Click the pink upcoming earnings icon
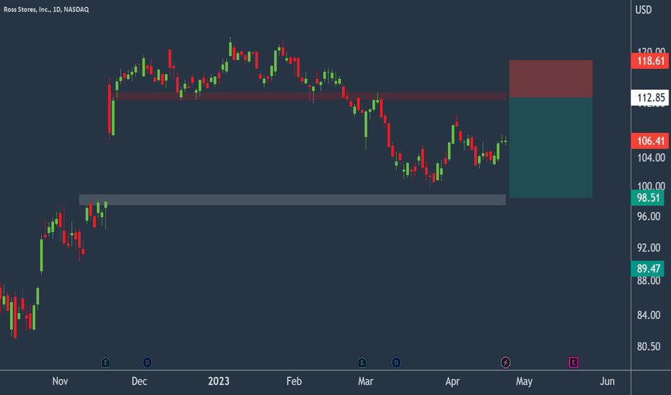Screen dimensions: 671x395 click(573, 363)
